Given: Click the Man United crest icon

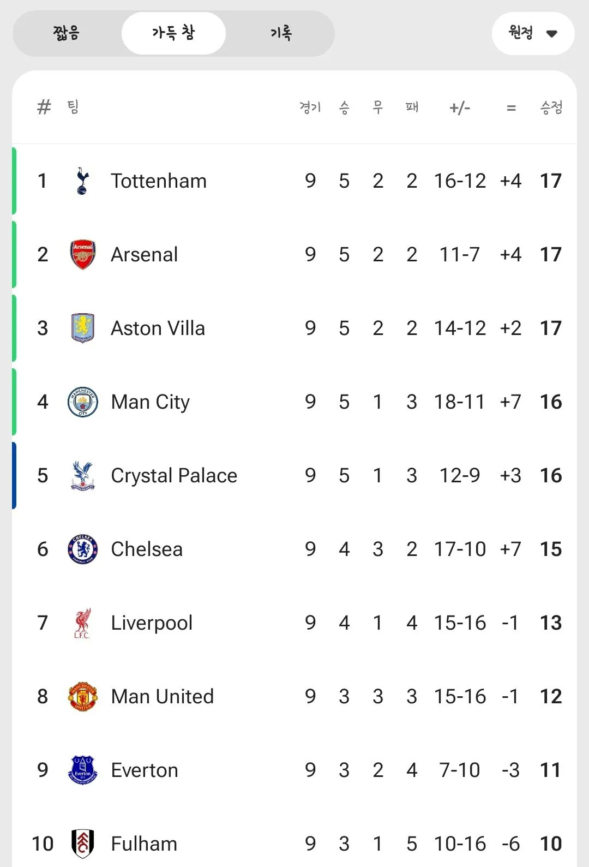Looking at the screenshot, I should coord(82,696).
